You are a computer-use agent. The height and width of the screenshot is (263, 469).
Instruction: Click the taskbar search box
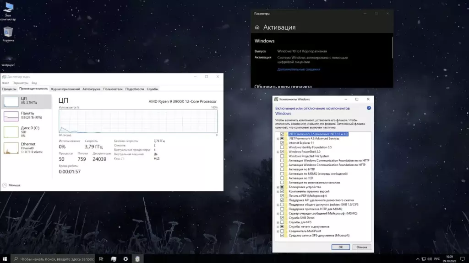pos(53,259)
